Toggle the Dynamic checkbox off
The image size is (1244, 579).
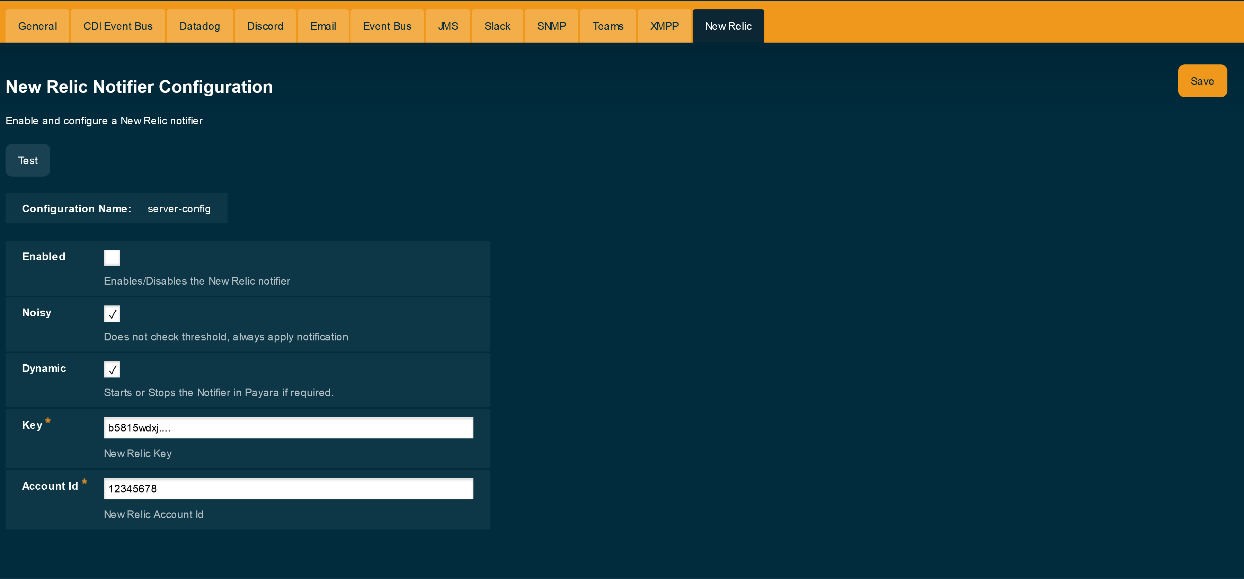click(x=112, y=369)
